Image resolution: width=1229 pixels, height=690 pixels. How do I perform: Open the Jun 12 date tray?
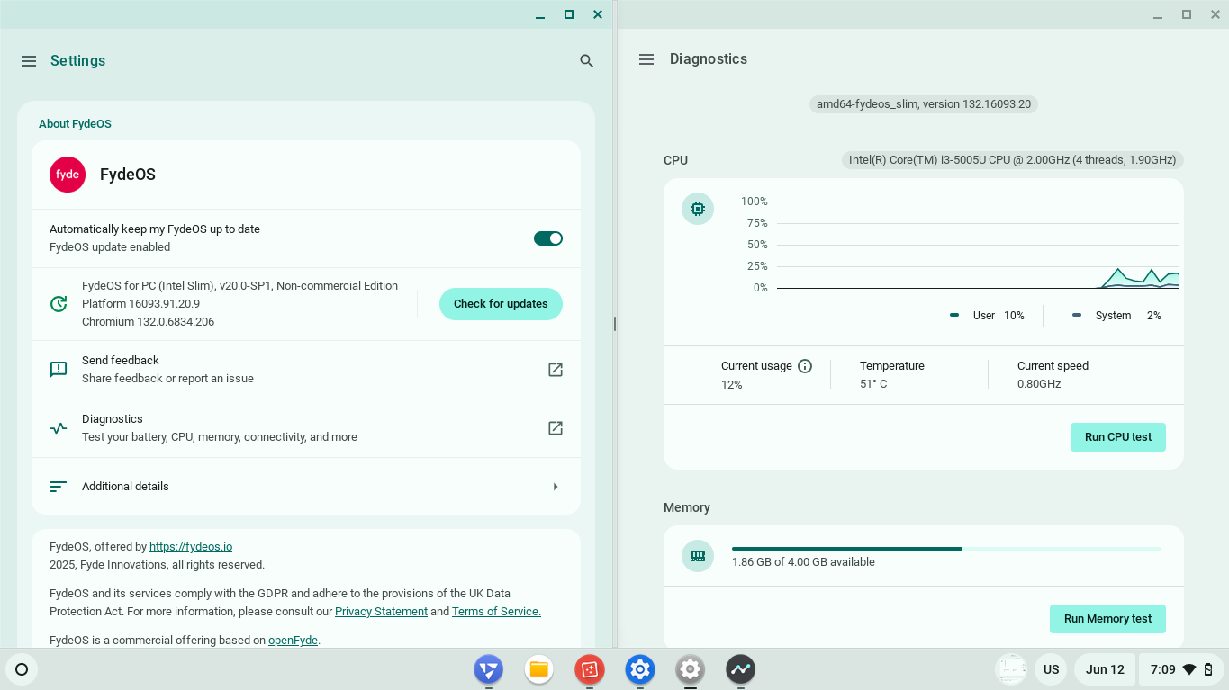[x=1105, y=669]
